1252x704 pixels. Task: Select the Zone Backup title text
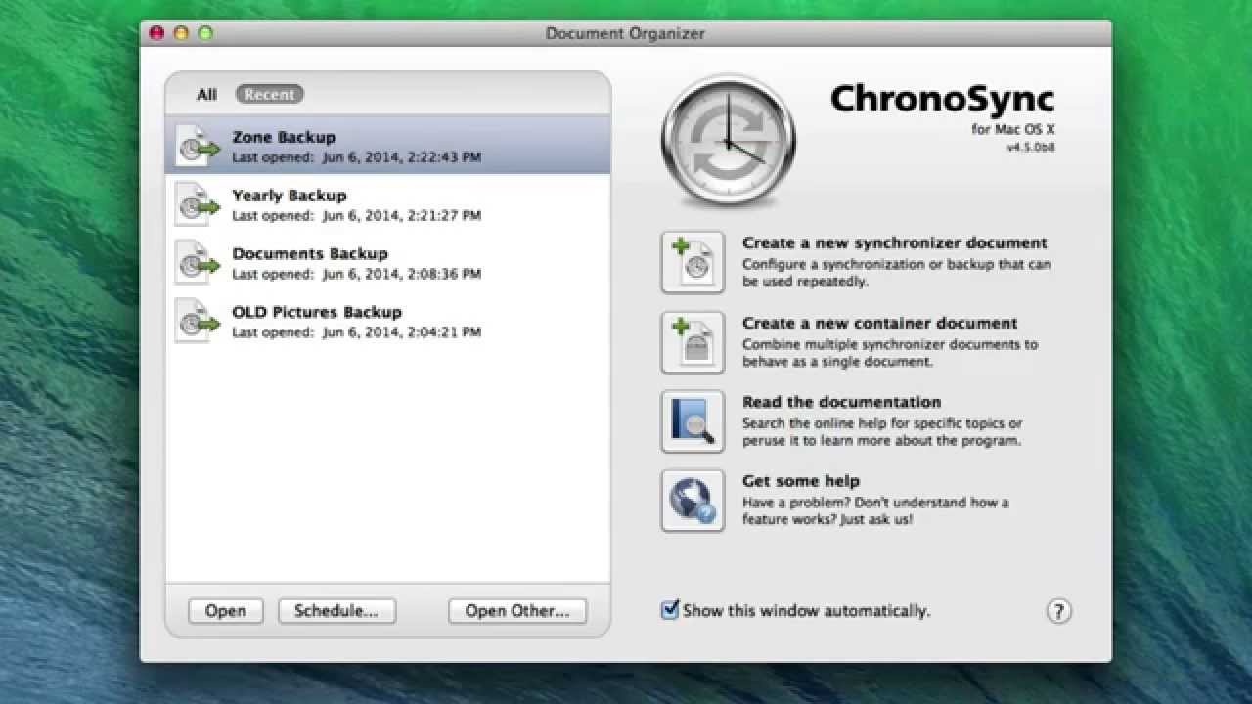[x=284, y=137]
